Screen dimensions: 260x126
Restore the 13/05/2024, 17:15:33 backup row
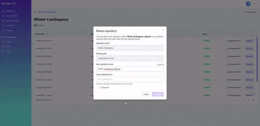(250, 64)
